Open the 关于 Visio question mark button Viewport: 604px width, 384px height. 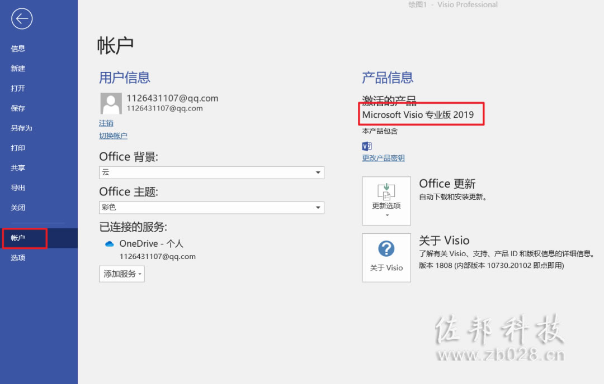point(386,257)
